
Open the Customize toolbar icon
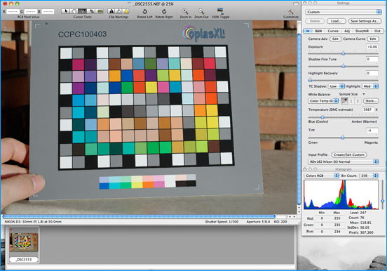[291, 11]
